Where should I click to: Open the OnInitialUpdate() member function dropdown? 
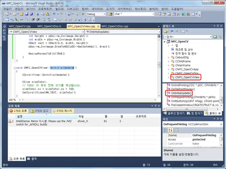point(123,32)
